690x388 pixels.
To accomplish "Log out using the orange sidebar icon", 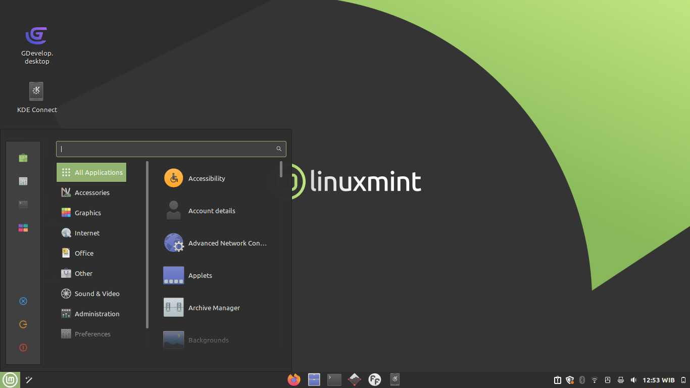I will coord(23,324).
